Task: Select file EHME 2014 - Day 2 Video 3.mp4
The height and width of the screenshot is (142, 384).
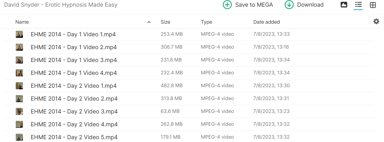Action: (x=74, y=111)
